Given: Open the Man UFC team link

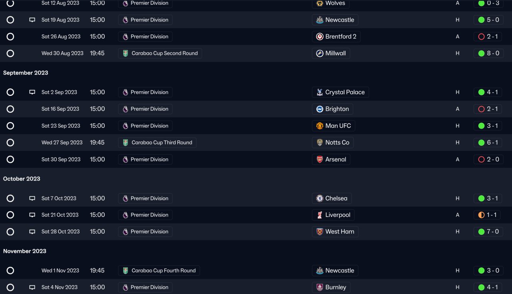Looking at the screenshot, I should (338, 126).
